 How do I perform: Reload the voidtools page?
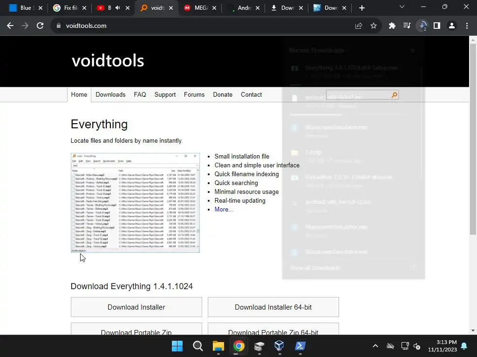pyautogui.click(x=40, y=26)
